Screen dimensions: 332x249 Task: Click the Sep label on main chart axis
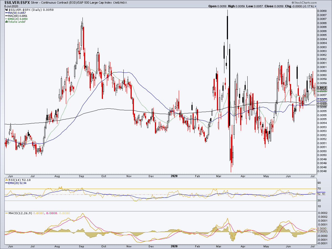click(82, 176)
